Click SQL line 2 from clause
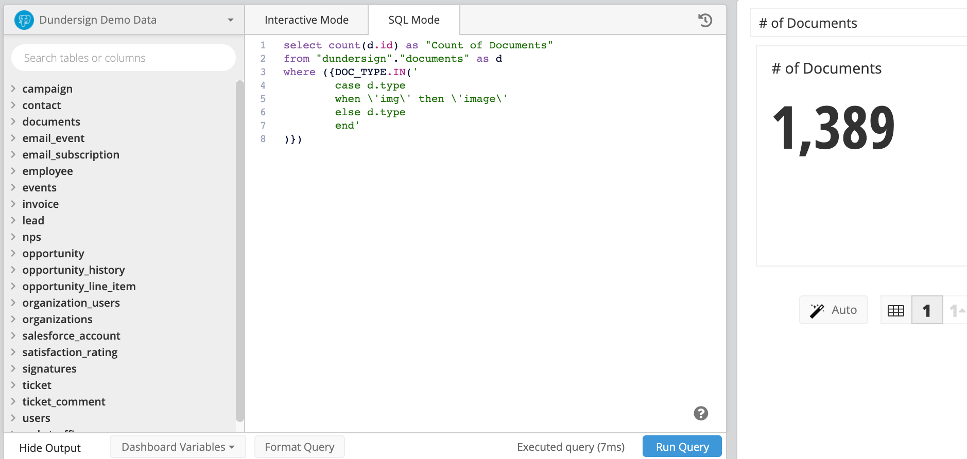The image size is (967, 459). (x=393, y=59)
